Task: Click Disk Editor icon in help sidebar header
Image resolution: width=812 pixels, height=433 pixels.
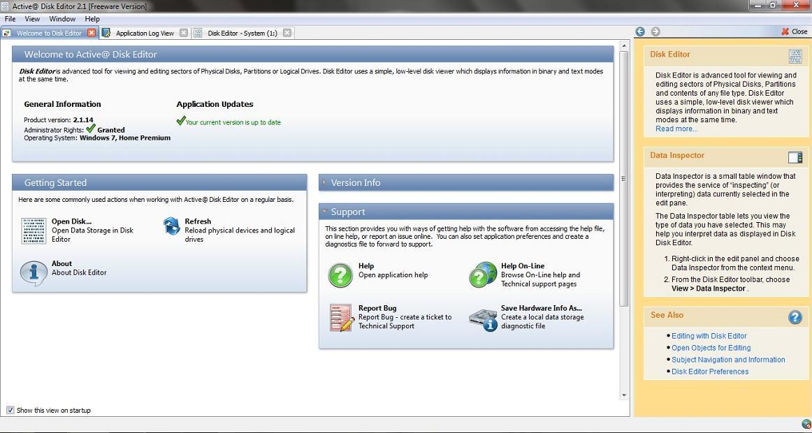Action: pyautogui.click(x=795, y=55)
